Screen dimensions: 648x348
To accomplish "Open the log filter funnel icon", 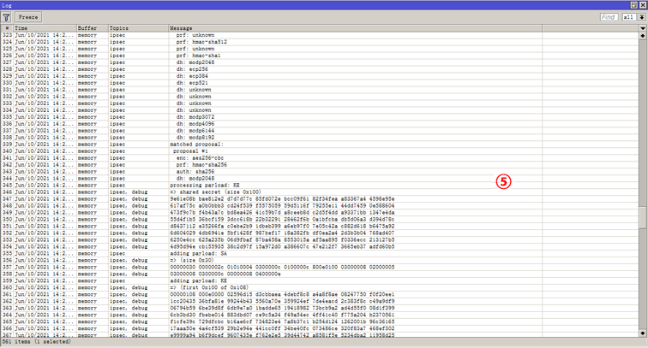I will (6, 17).
